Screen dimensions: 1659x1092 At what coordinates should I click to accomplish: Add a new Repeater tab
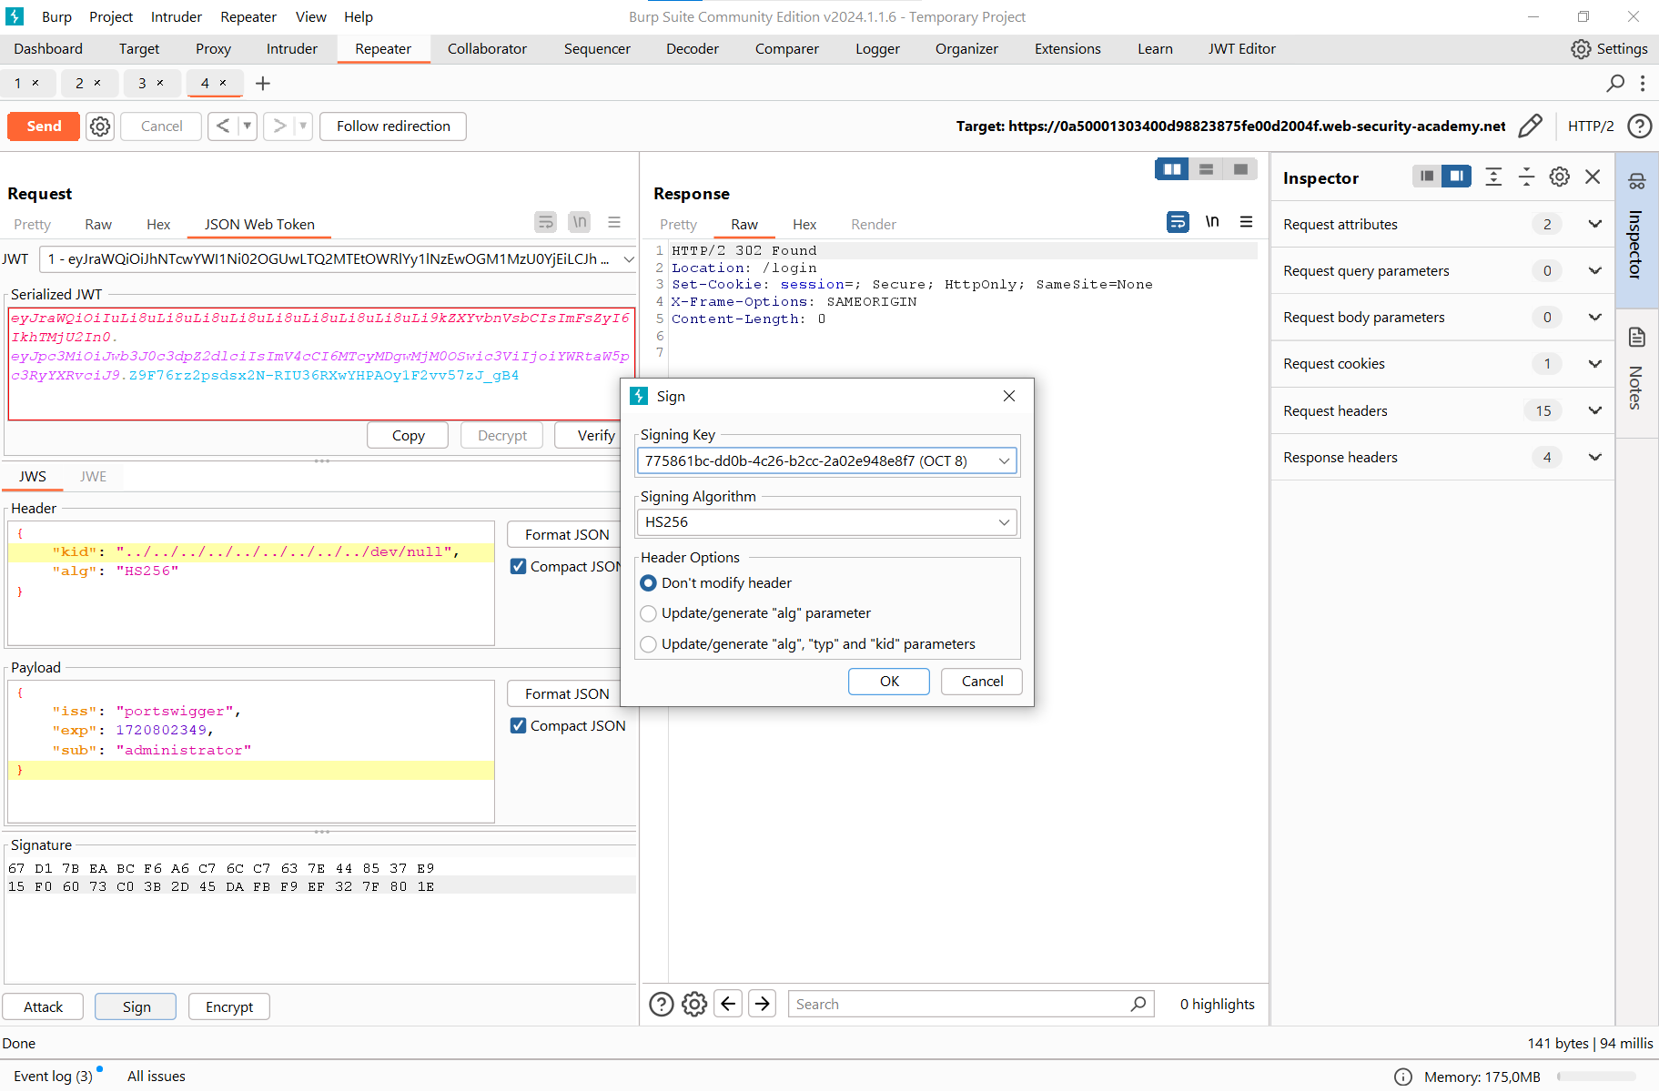click(x=263, y=84)
